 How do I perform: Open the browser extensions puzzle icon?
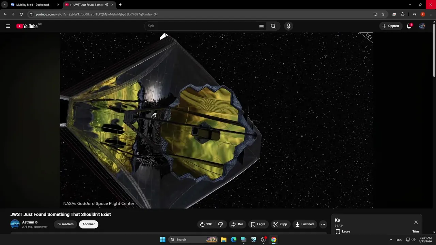tap(402, 14)
